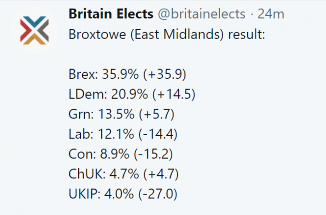Click the (-15.2) change for Con
The image size is (326, 215).
coord(153,154)
